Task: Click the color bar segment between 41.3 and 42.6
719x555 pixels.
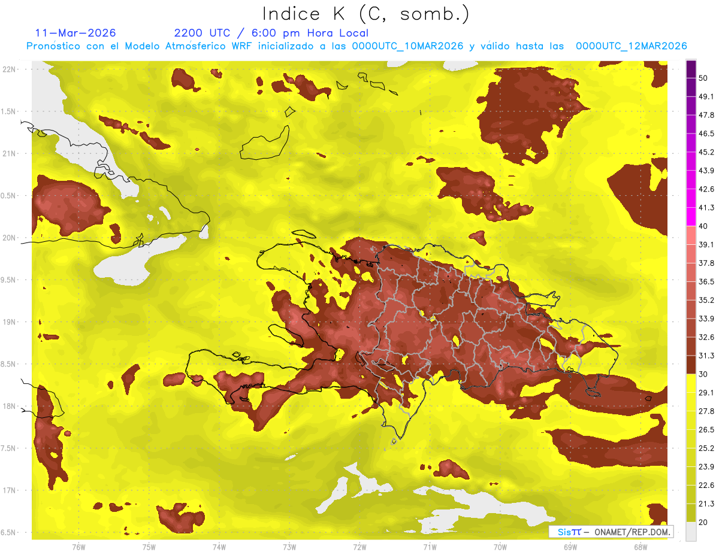Action: tap(691, 199)
